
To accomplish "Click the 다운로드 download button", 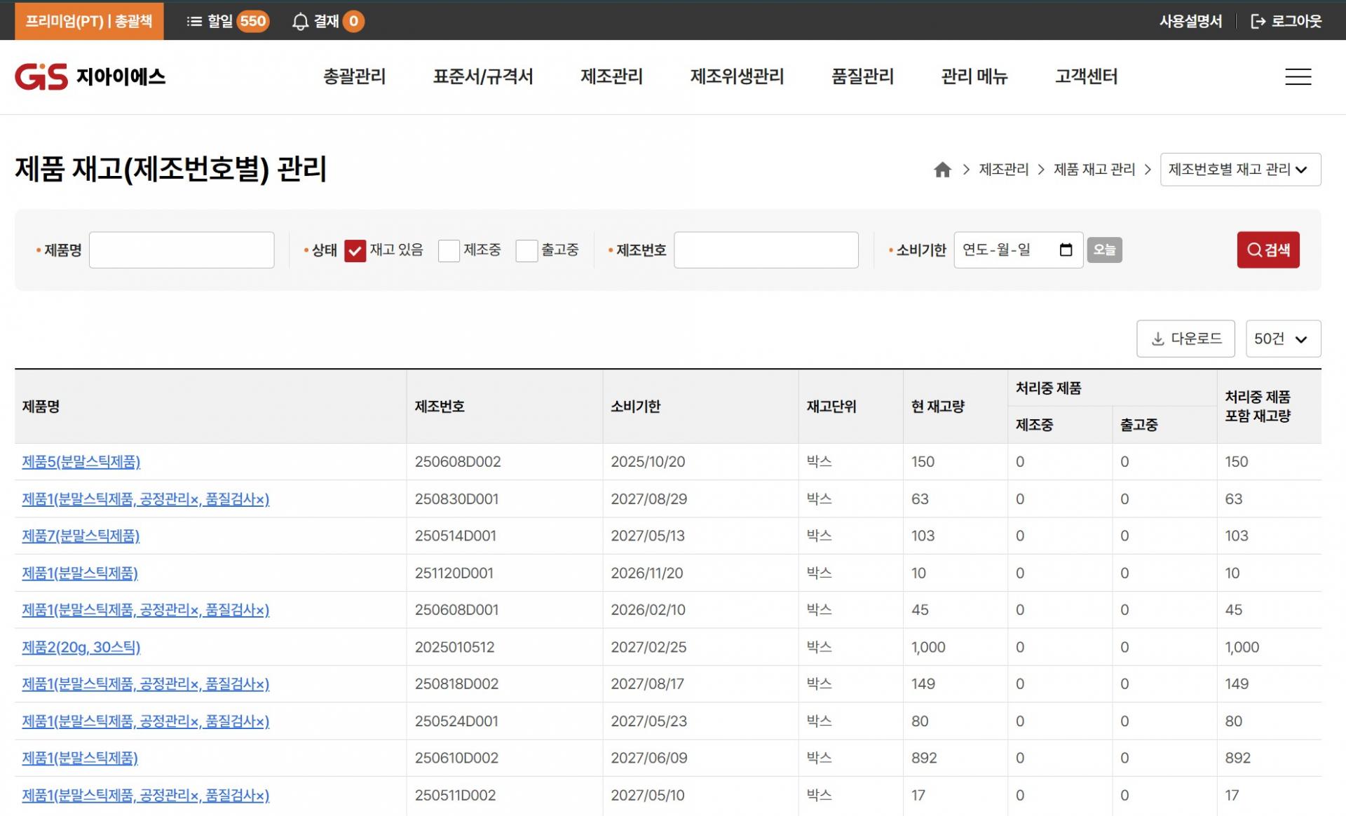I will click(1185, 339).
